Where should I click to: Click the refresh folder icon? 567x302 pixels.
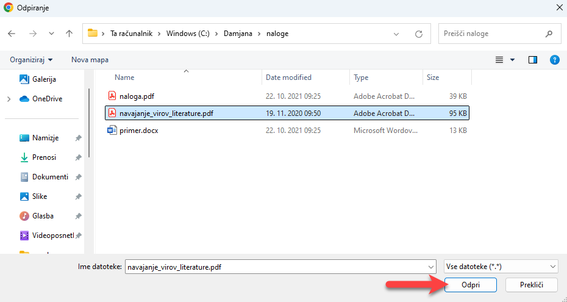(x=418, y=34)
